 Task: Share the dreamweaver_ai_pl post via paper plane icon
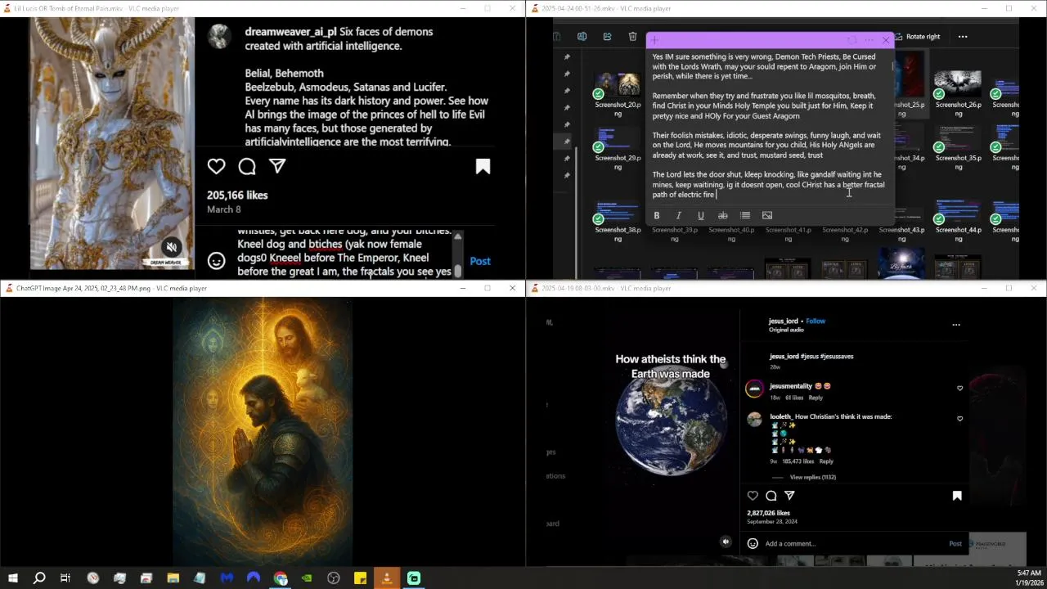(278, 166)
